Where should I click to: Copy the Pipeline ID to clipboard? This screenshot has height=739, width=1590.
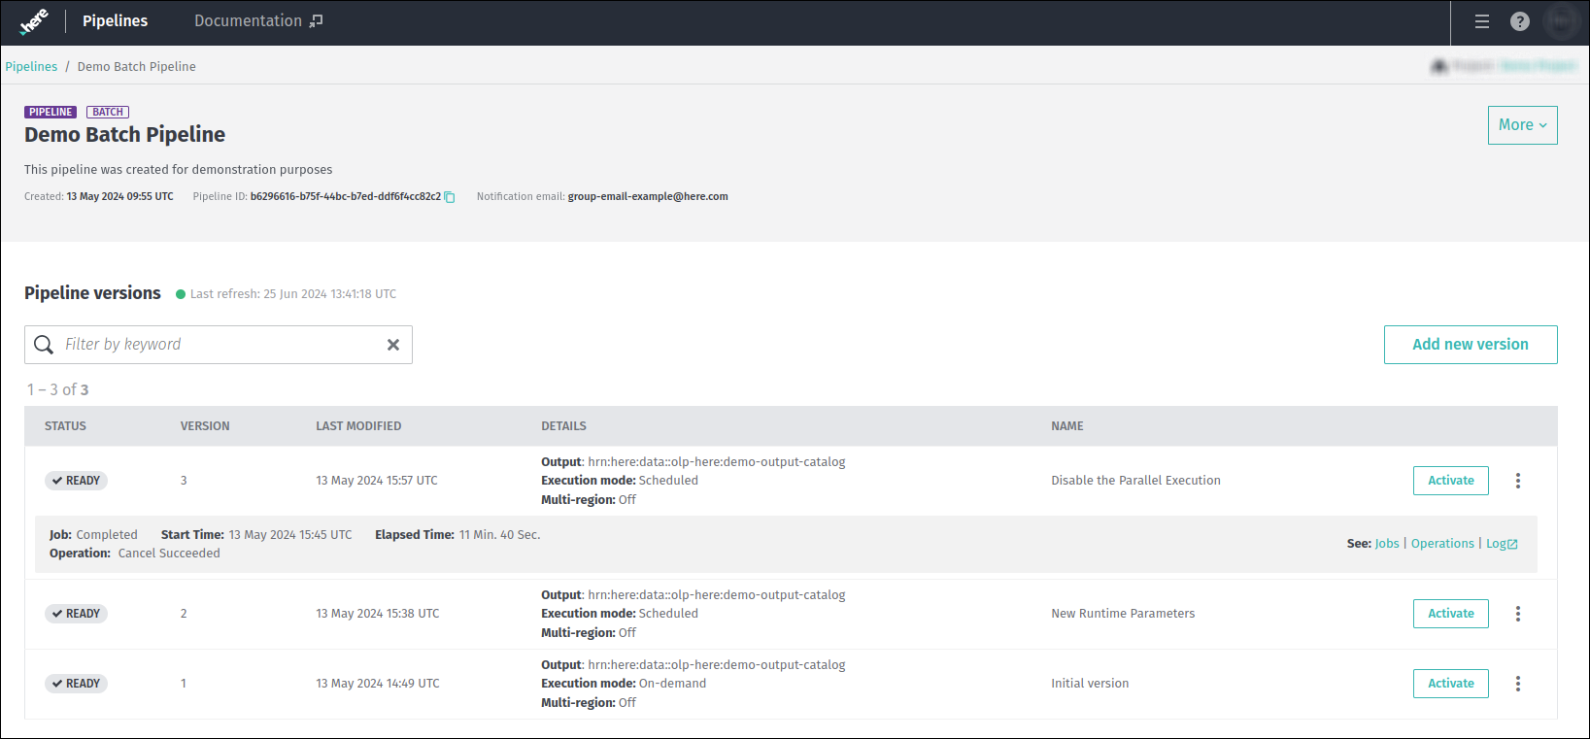coord(450,197)
